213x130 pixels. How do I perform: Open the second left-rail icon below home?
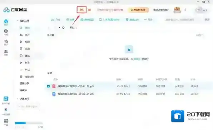[6, 31]
